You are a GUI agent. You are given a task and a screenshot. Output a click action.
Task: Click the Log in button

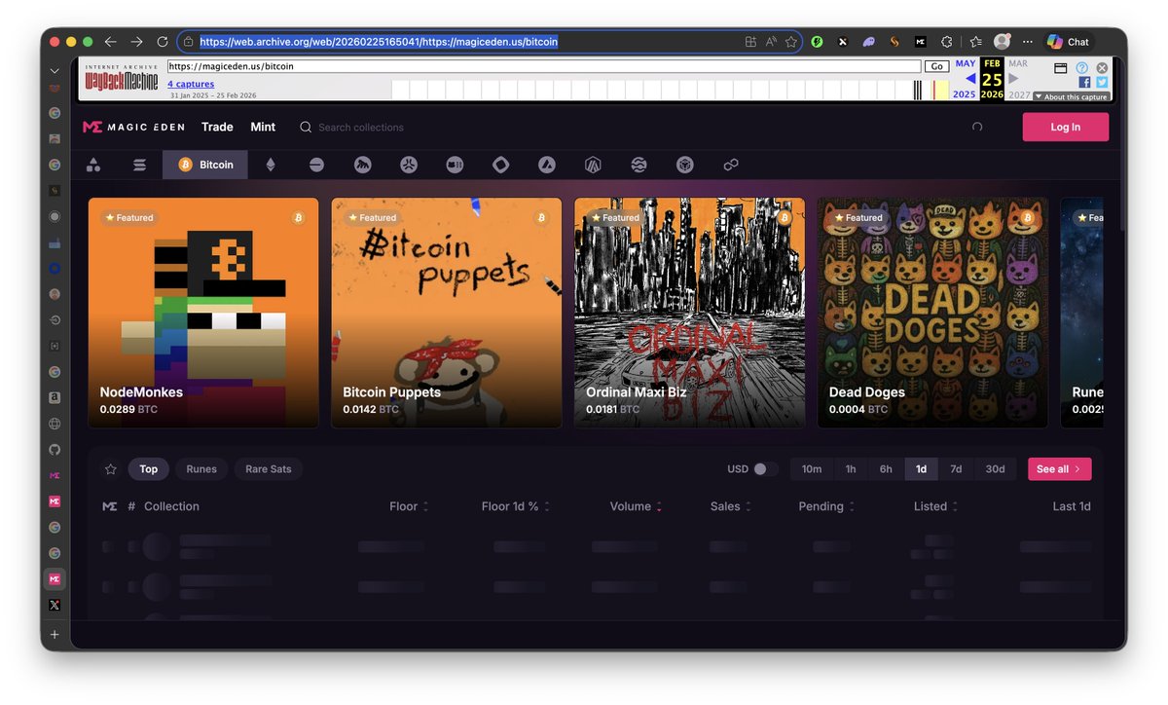[1065, 127]
